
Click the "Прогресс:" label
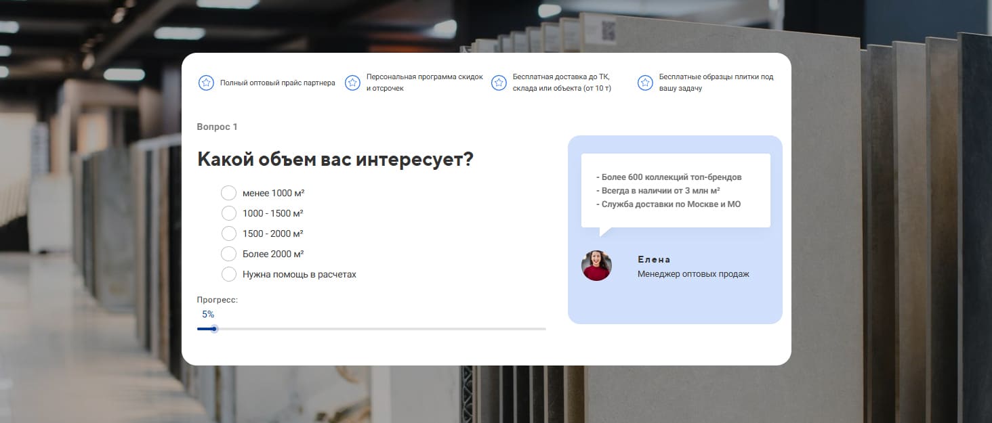point(218,300)
